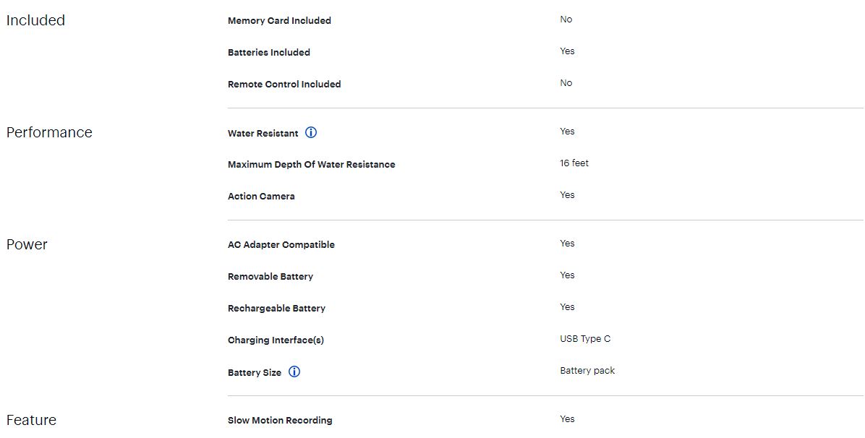Open the Battery Size info tooltip icon
Screen dimensions: 865x438
294,372
